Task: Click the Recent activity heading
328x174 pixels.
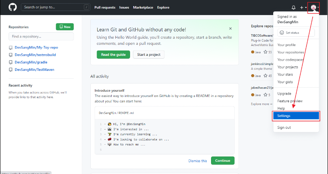Action: click(20, 86)
